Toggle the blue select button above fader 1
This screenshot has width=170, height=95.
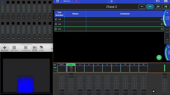point(3,2)
